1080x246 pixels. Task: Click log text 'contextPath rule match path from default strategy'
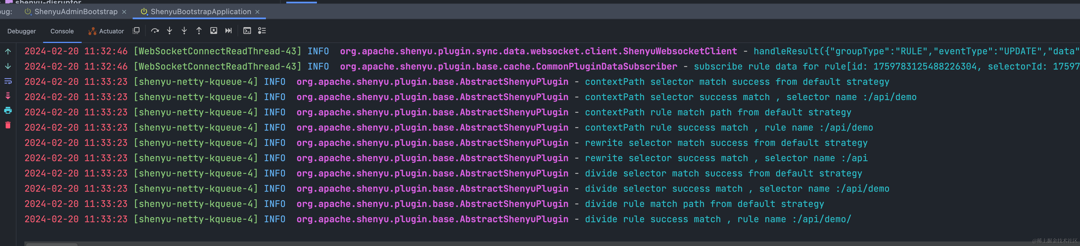(718, 113)
